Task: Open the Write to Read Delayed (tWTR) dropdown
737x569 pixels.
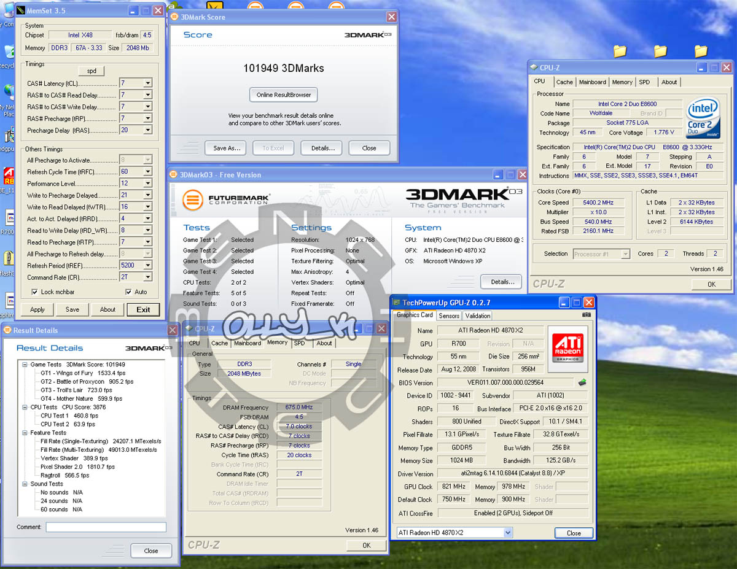Action: coord(147,207)
